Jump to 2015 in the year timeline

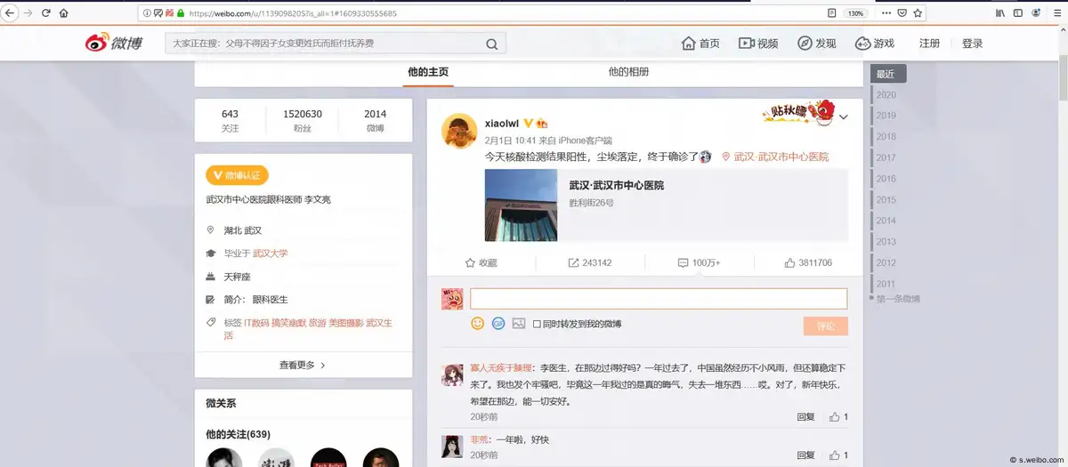(886, 200)
